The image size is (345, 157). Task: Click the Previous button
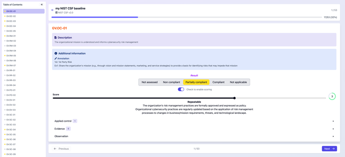tap(61, 149)
